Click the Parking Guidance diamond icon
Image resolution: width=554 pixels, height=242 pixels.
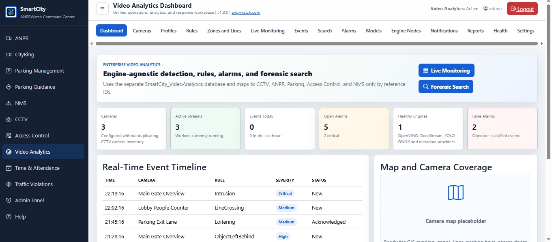tap(9, 87)
